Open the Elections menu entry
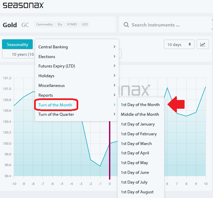213x198 pixels. (47, 57)
